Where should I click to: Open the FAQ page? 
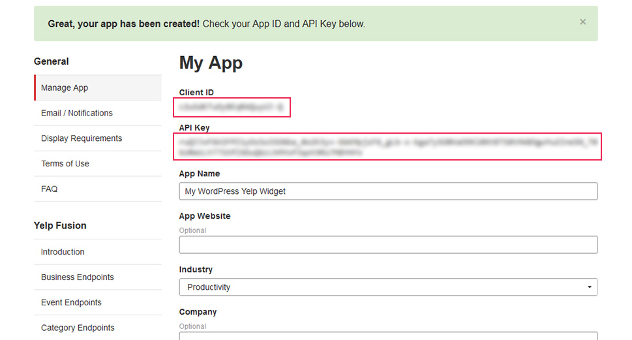point(98,189)
